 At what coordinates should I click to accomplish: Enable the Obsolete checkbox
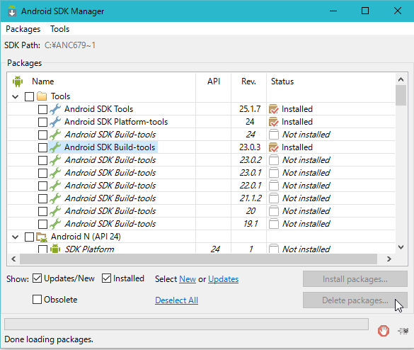click(37, 300)
